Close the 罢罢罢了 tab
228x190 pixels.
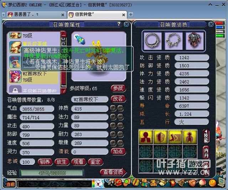(x=63, y=15)
